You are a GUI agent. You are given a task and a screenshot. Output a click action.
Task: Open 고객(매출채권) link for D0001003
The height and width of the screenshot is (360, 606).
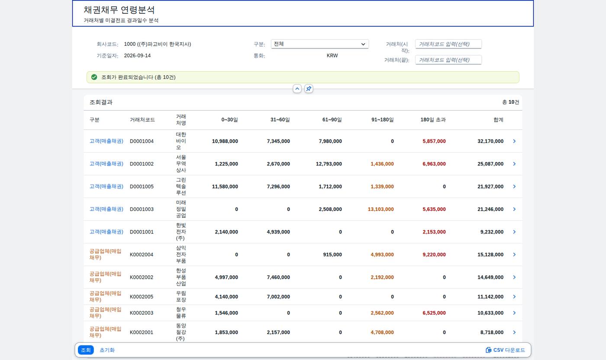pos(106,209)
